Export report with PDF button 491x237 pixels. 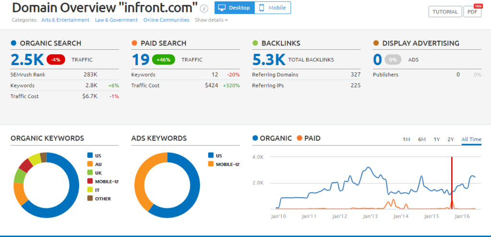point(472,11)
